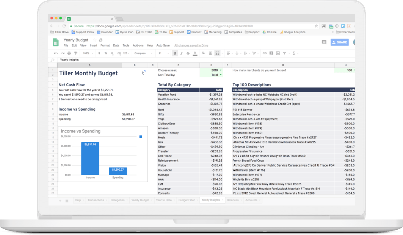
Task: Format cells as percent
Action: pos(106,53)
